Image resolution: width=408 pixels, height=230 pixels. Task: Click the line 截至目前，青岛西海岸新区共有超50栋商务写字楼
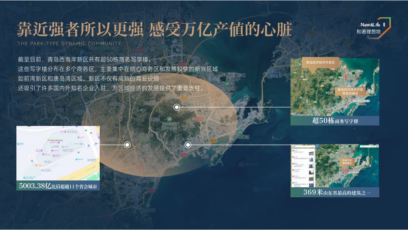[85, 60]
